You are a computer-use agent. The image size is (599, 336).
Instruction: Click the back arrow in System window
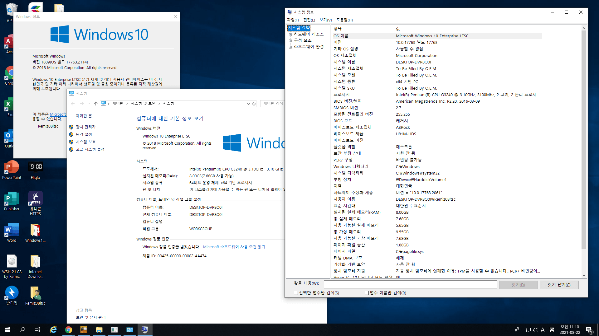click(x=73, y=104)
